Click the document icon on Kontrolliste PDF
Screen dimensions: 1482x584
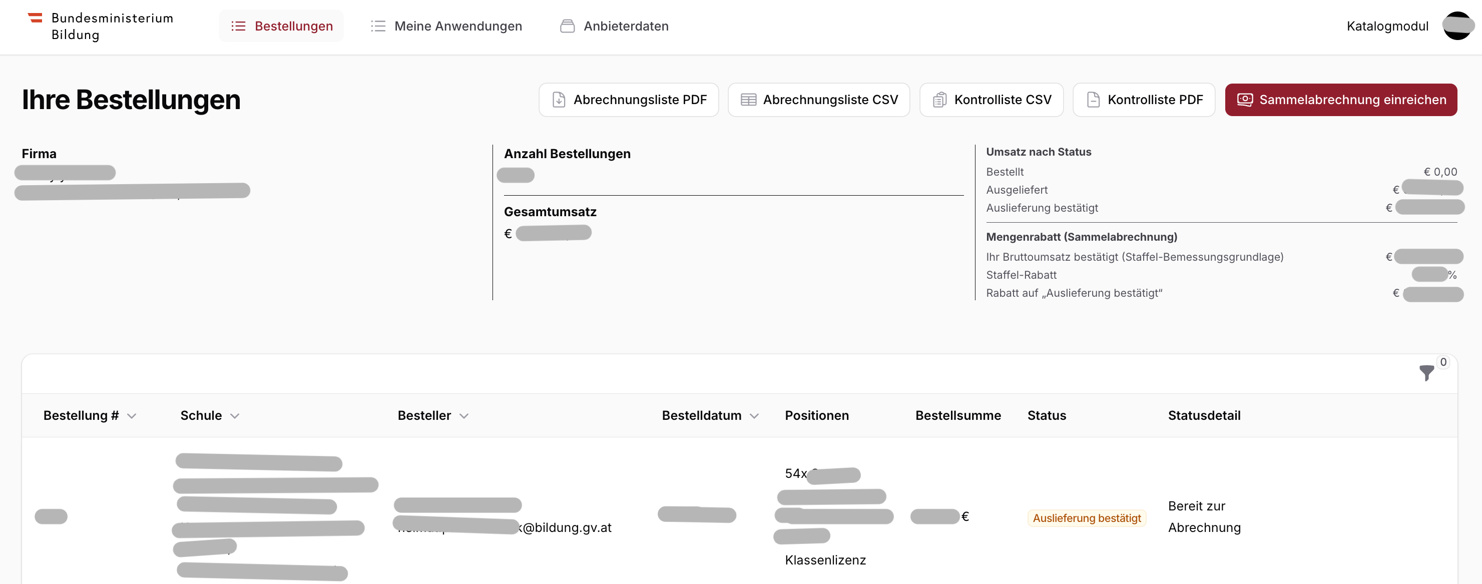(1093, 100)
